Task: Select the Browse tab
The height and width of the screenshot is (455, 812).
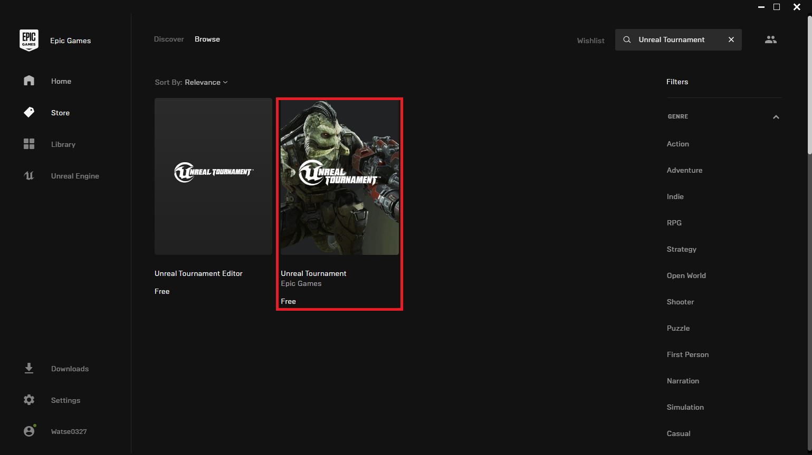Action: click(x=207, y=39)
